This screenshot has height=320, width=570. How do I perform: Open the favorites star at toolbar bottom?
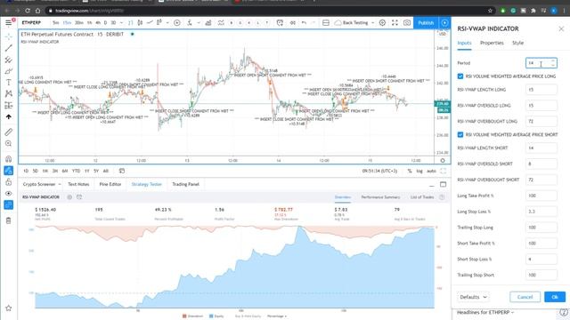8,308
